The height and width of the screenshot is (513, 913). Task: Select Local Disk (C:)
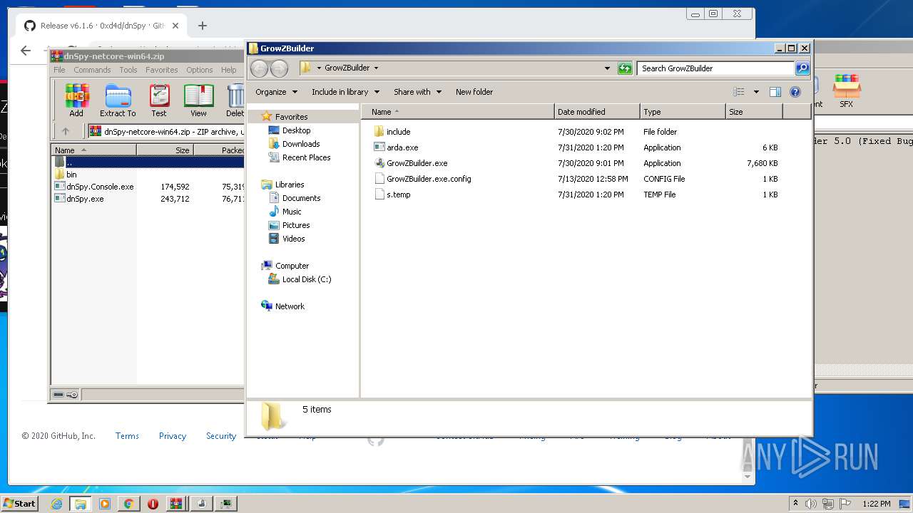click(307, 279)
